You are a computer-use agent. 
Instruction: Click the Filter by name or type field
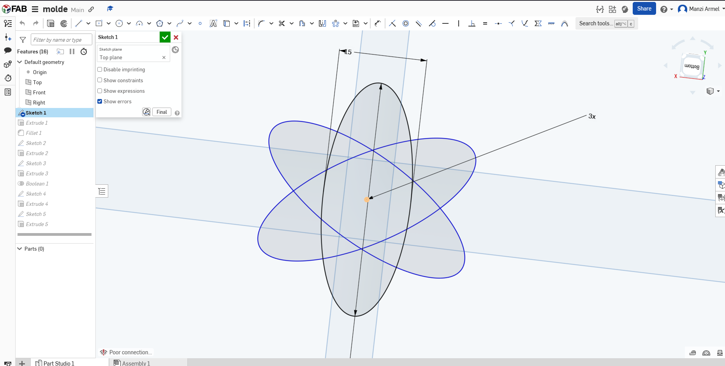pos(62,40)
